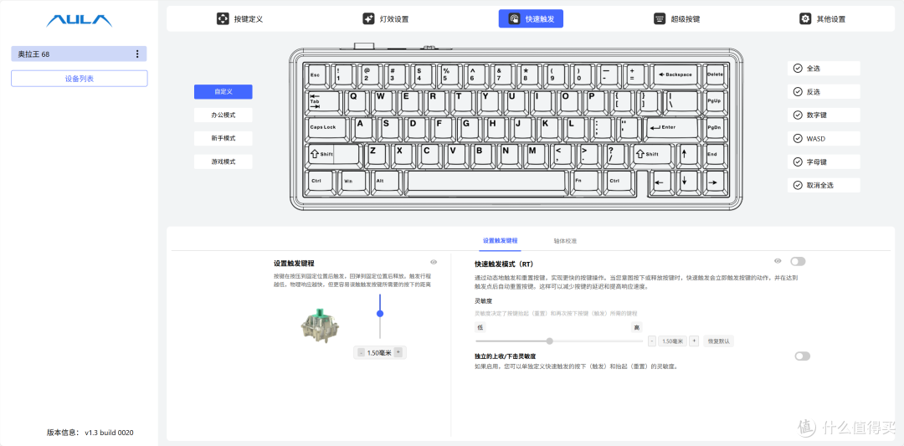Click the left Ctrl key on keyboard
The height and width of the screenshot is (446, 904).
tap(320, 182)
